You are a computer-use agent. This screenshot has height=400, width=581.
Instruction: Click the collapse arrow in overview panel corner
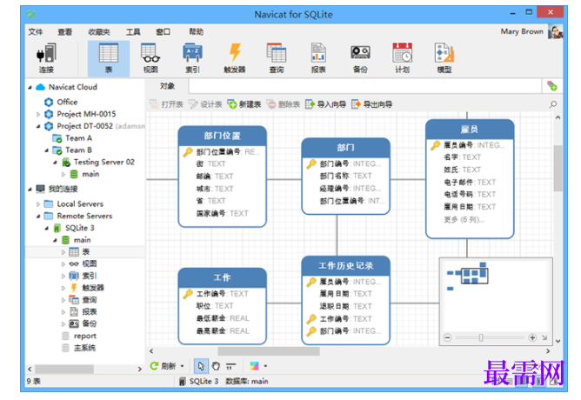pyautogui.click(x=544, y=337)
